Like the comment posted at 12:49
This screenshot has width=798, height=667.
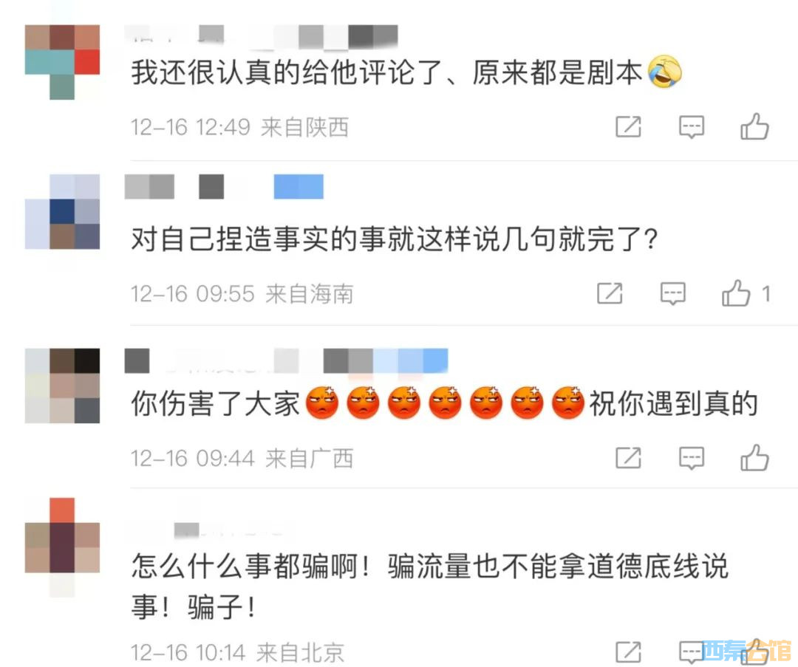pos(754,126)
